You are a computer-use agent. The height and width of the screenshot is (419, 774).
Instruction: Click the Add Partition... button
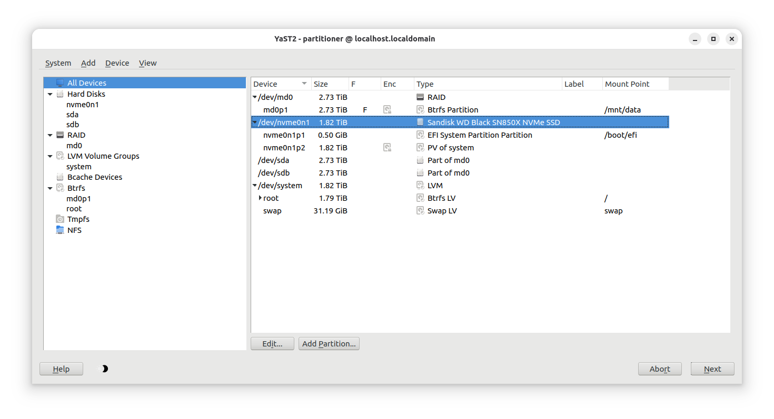[x=329, y=344]
